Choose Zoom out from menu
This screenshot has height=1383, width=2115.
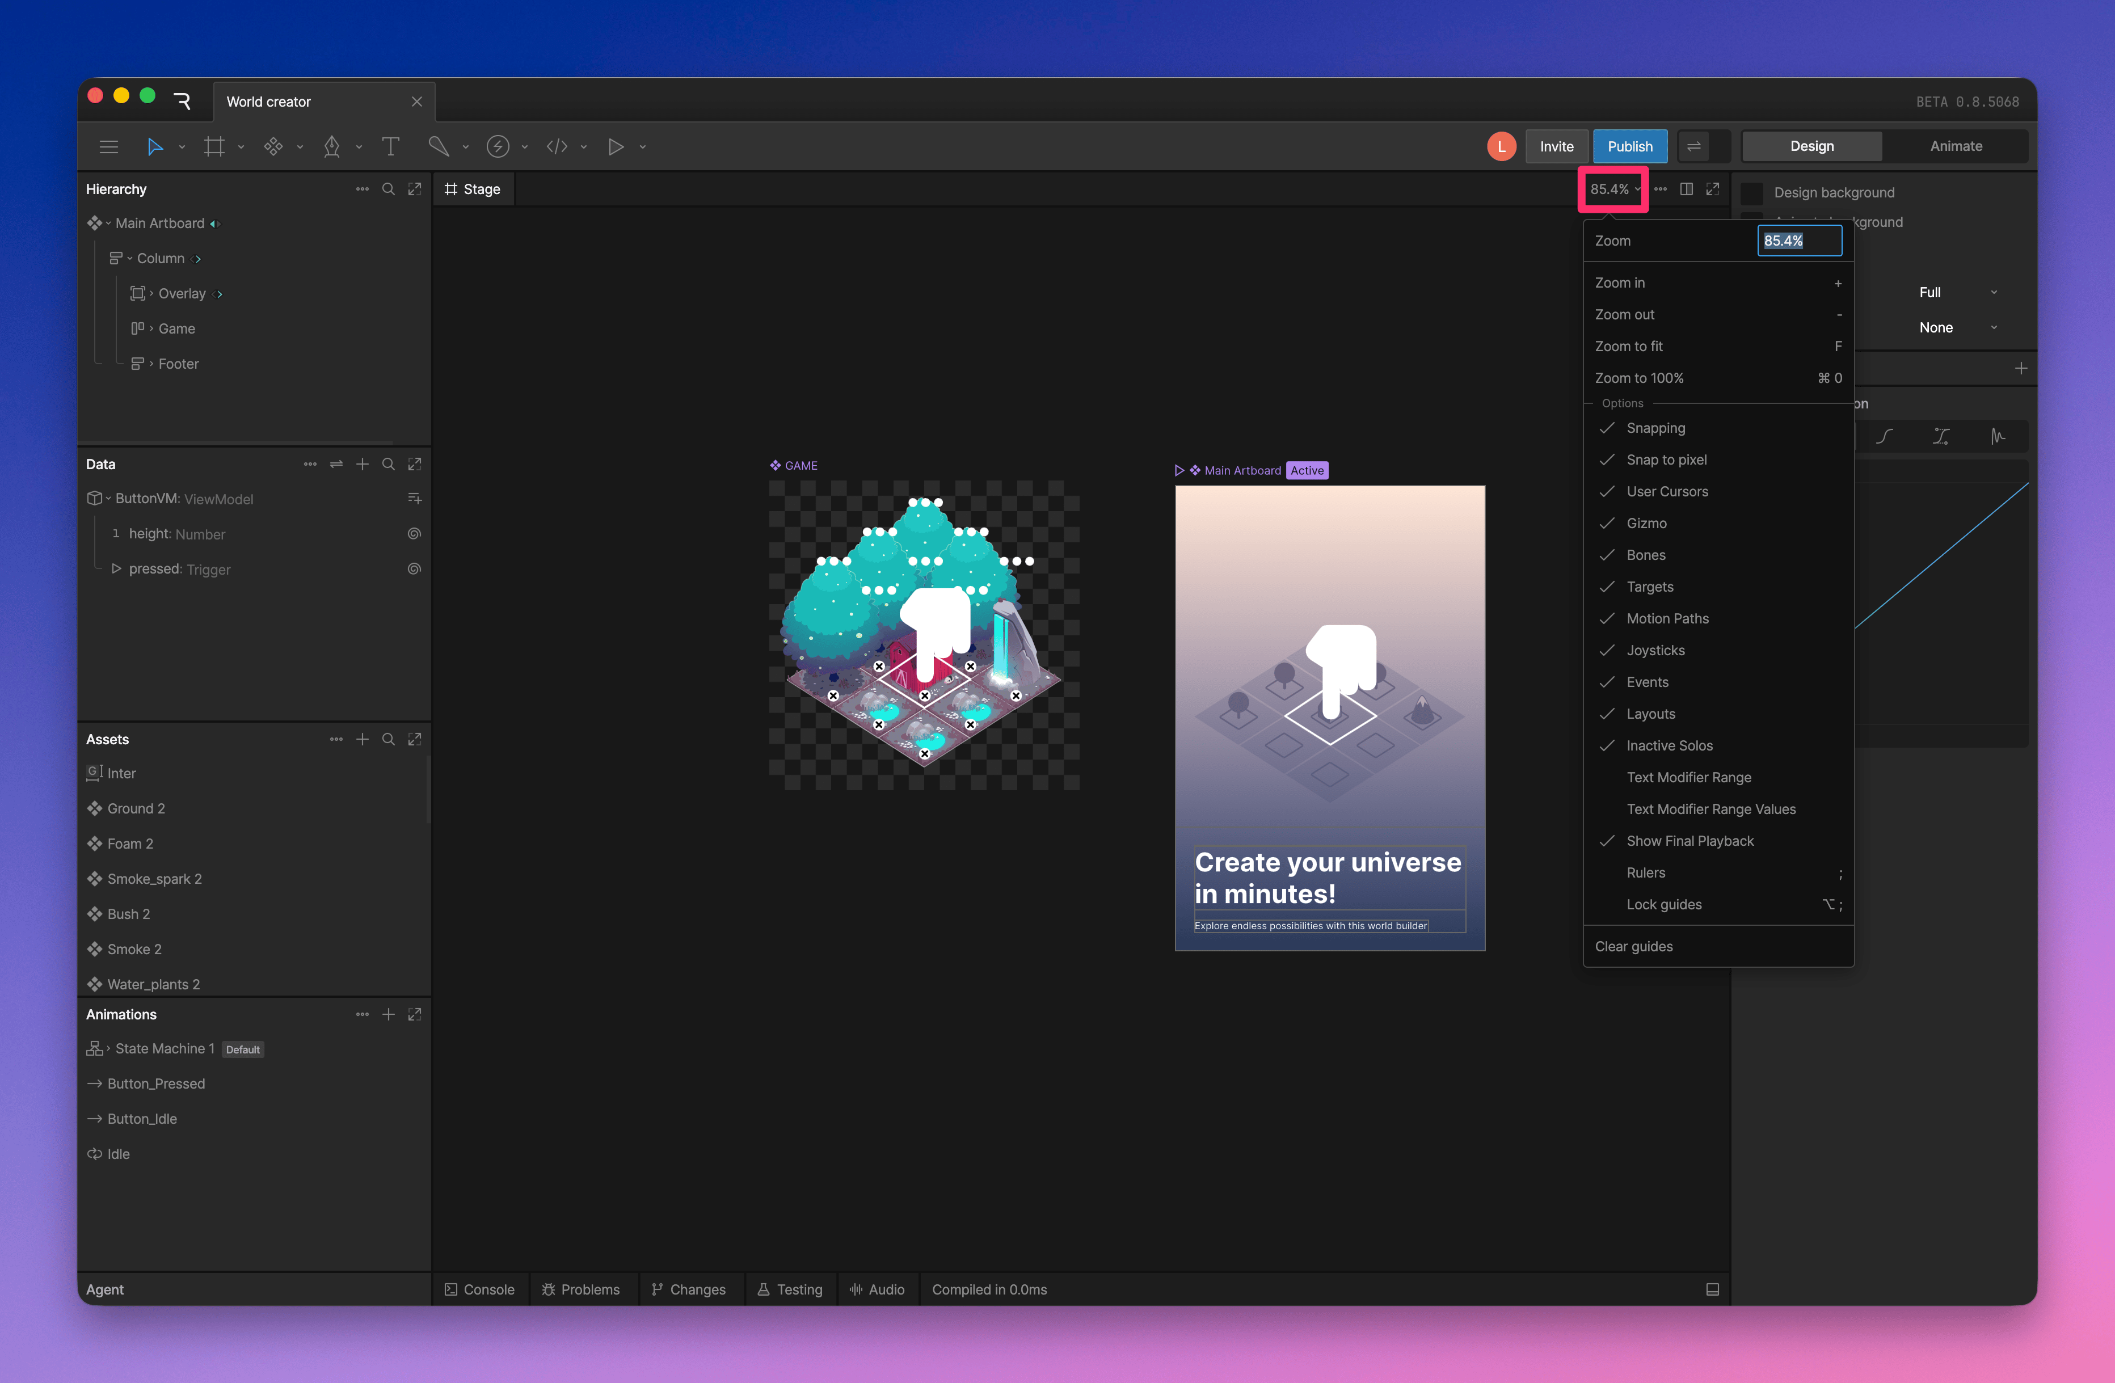[1718, 315]
